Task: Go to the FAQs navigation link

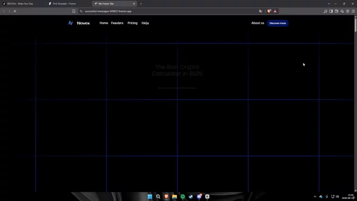Action: 145,23
